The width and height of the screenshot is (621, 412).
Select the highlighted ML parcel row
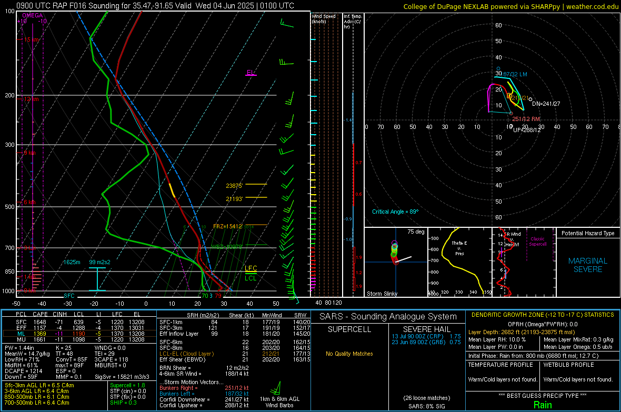tap(79, 334)
